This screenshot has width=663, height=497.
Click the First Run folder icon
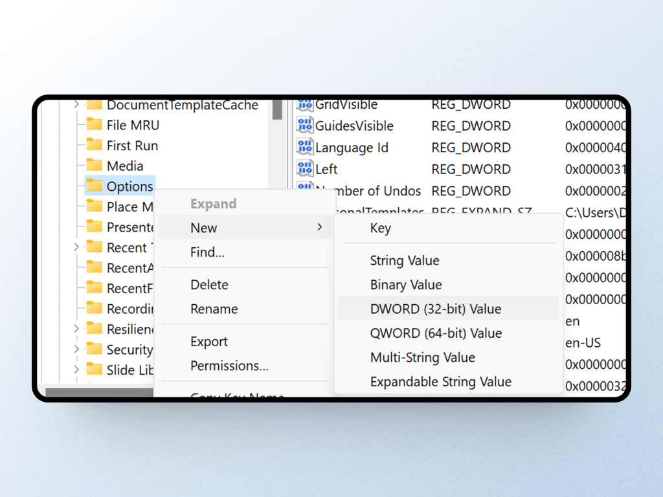[93, 145]
